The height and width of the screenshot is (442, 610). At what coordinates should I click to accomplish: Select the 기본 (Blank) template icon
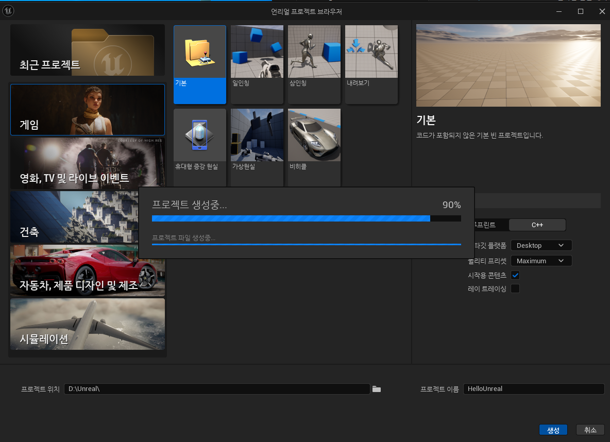tap(199, 52)
